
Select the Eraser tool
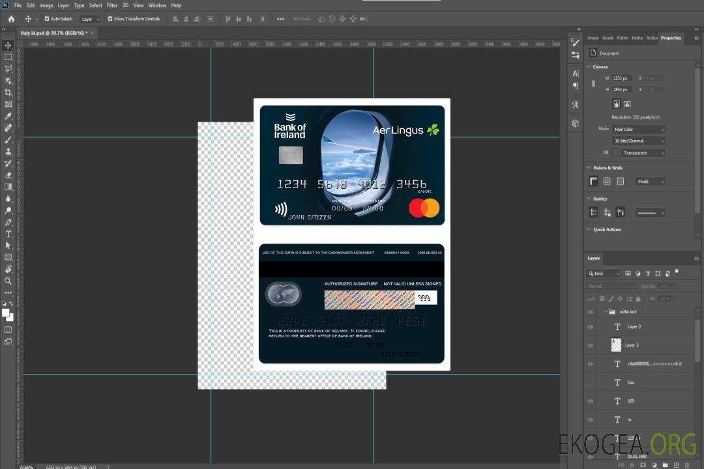8,175
